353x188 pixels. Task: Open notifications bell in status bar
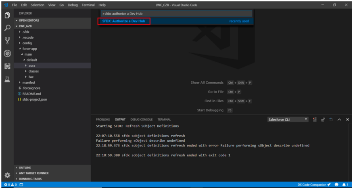coord(345,185)
